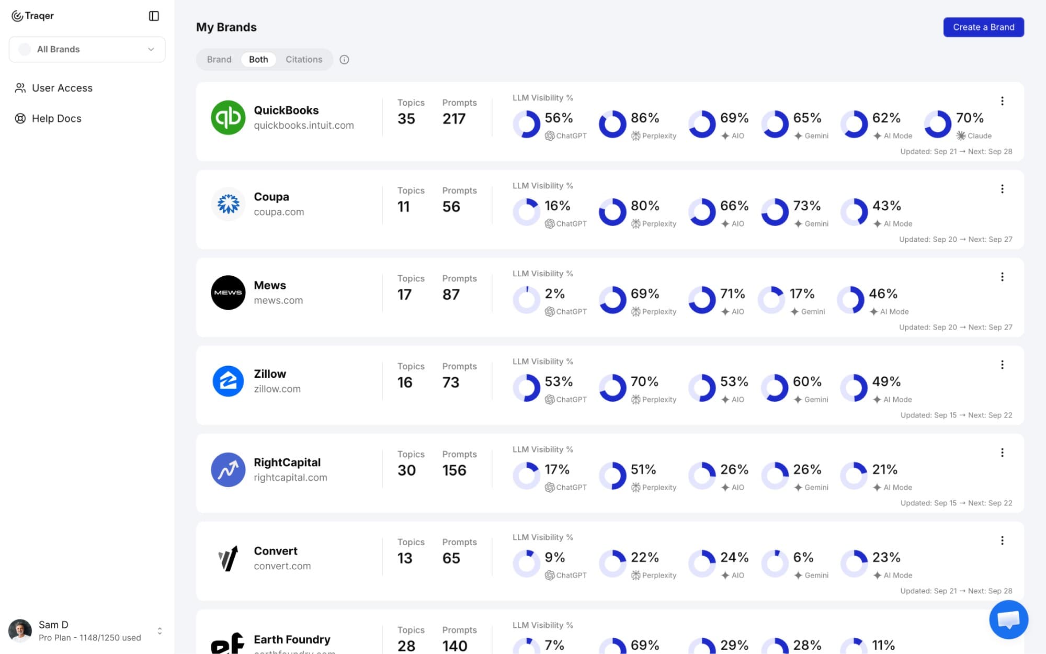Open QuickBooks three-dot options menu
Image resolution: width=1046 pixels, height=654 pixels.
tap(1002, 101)
